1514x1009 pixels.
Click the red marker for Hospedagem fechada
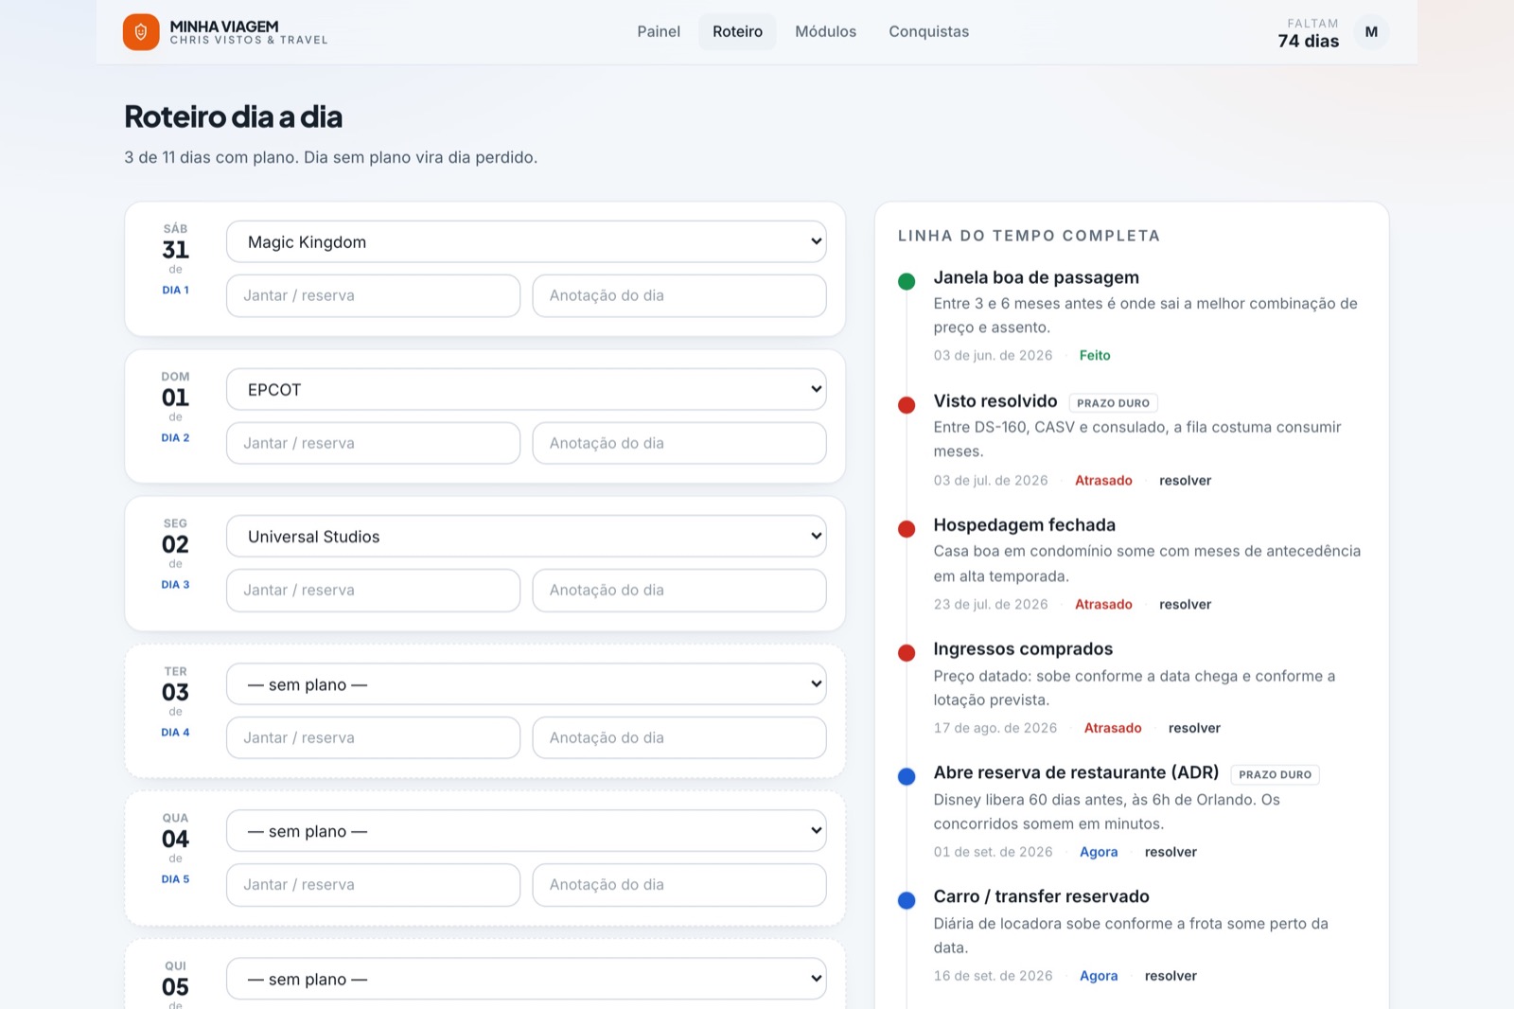(x=907, y=528)
